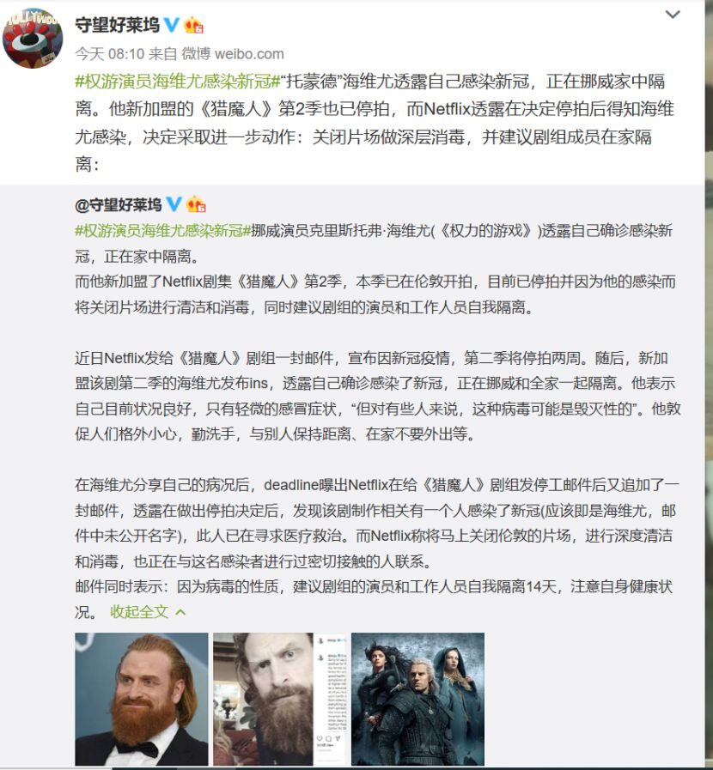
Task: Open hashtag link inside the reposted post
Action: click(x=162, y=230)
